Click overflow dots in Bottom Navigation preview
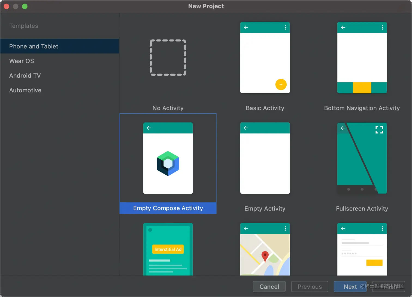The height and width of the screenshot is (297, 412). 382,27
